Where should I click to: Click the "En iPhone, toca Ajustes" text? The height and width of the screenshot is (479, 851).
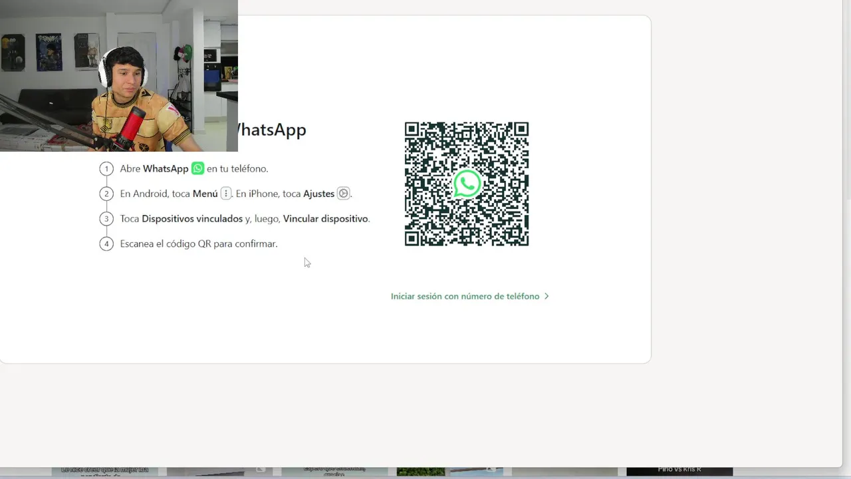[285, 194]
